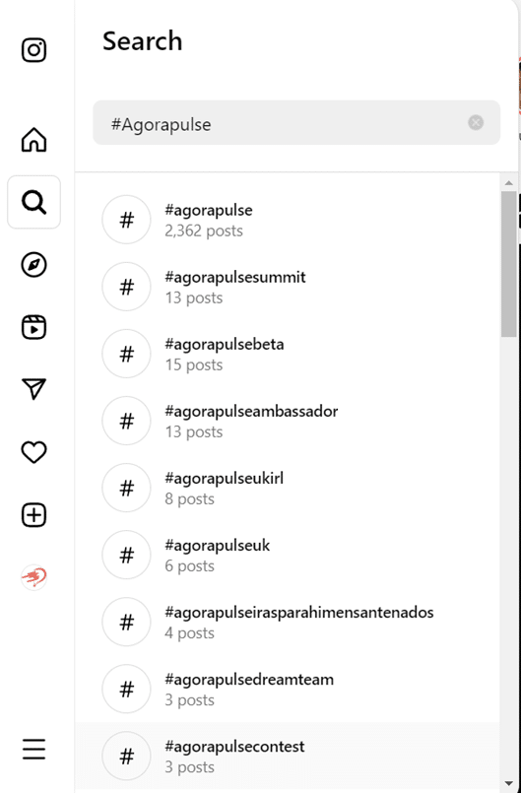Choose the #agorapulsebeta hashtag result
Screen dimensions: 521x793
288,354
